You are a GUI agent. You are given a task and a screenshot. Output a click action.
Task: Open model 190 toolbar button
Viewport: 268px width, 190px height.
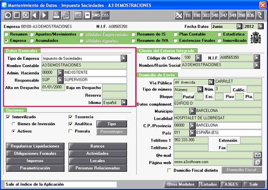[x=197, y=15]
